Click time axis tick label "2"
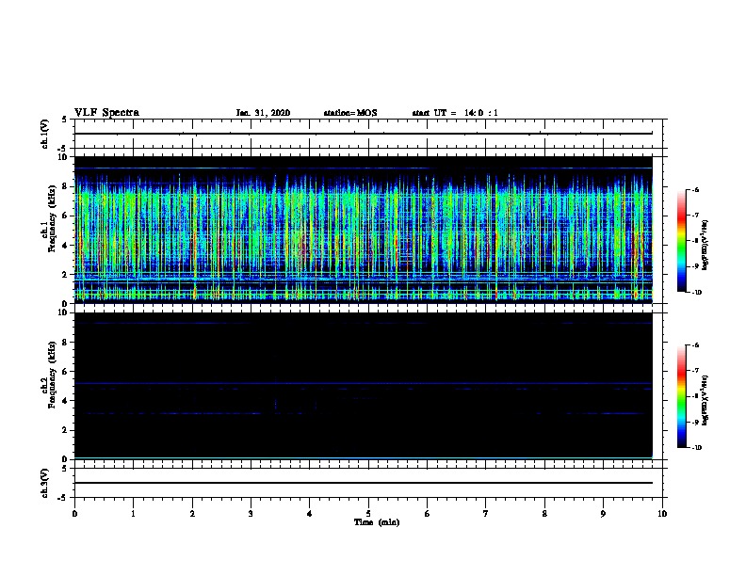 192,514
